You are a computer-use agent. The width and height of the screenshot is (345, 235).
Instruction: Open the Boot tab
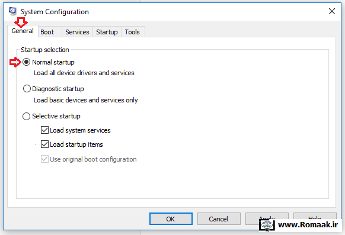[50, 32]
